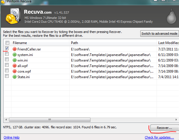This screenshot has height=140, width=179.
Task: Click the modified date in core.wpf row
Action: pyautogui.click(x=169, y=71)
